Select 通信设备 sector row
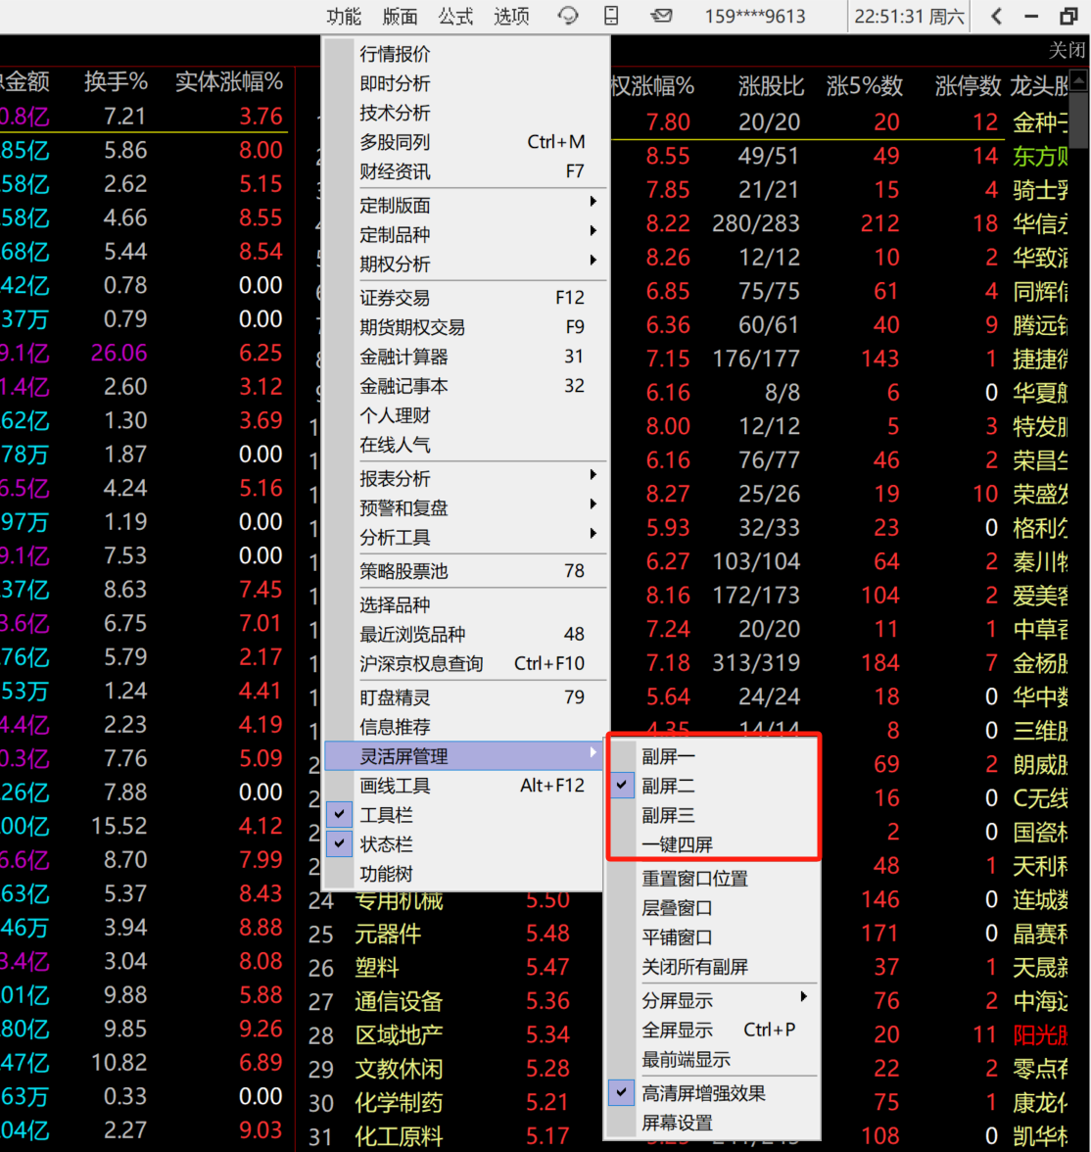This screenshot has height=1152, width=1091. click(399, 1001)
